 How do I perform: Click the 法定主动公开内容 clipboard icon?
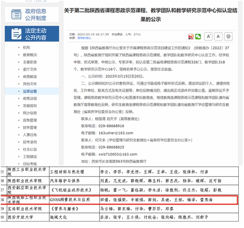15,34
